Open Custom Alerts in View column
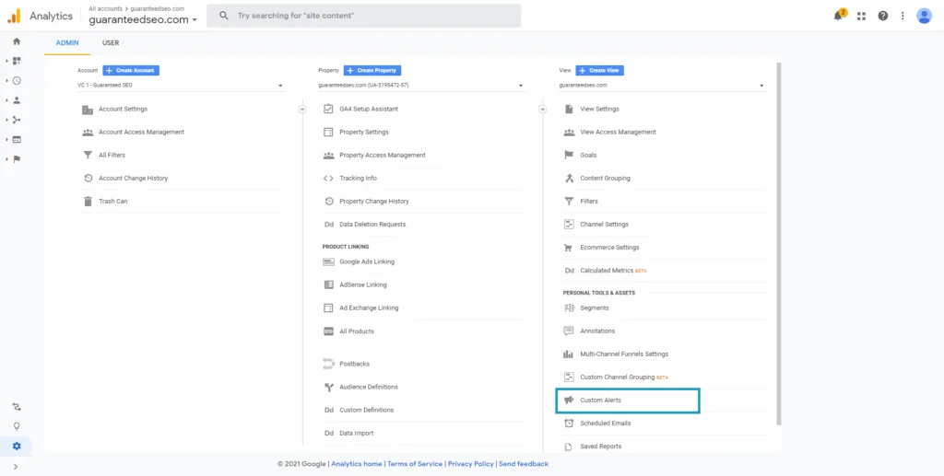 click(600, 401)
